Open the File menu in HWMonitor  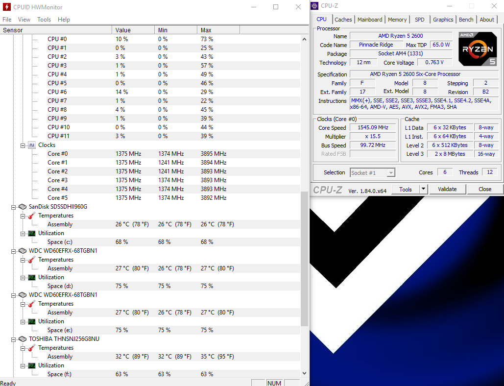coord(7,19)
